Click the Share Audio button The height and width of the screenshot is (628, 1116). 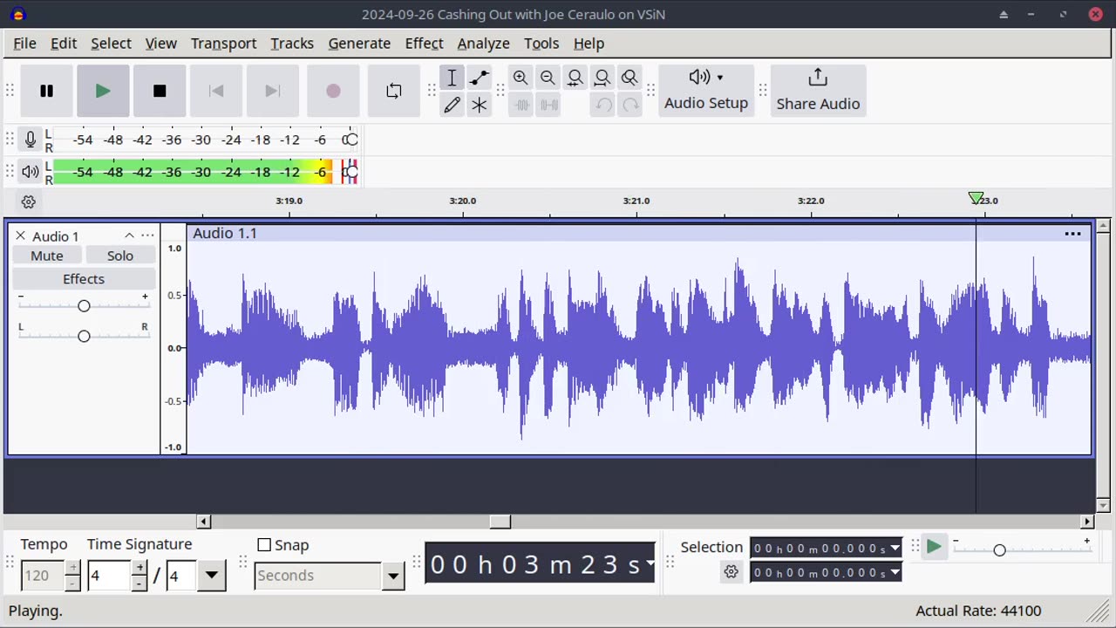coord(818,91)
